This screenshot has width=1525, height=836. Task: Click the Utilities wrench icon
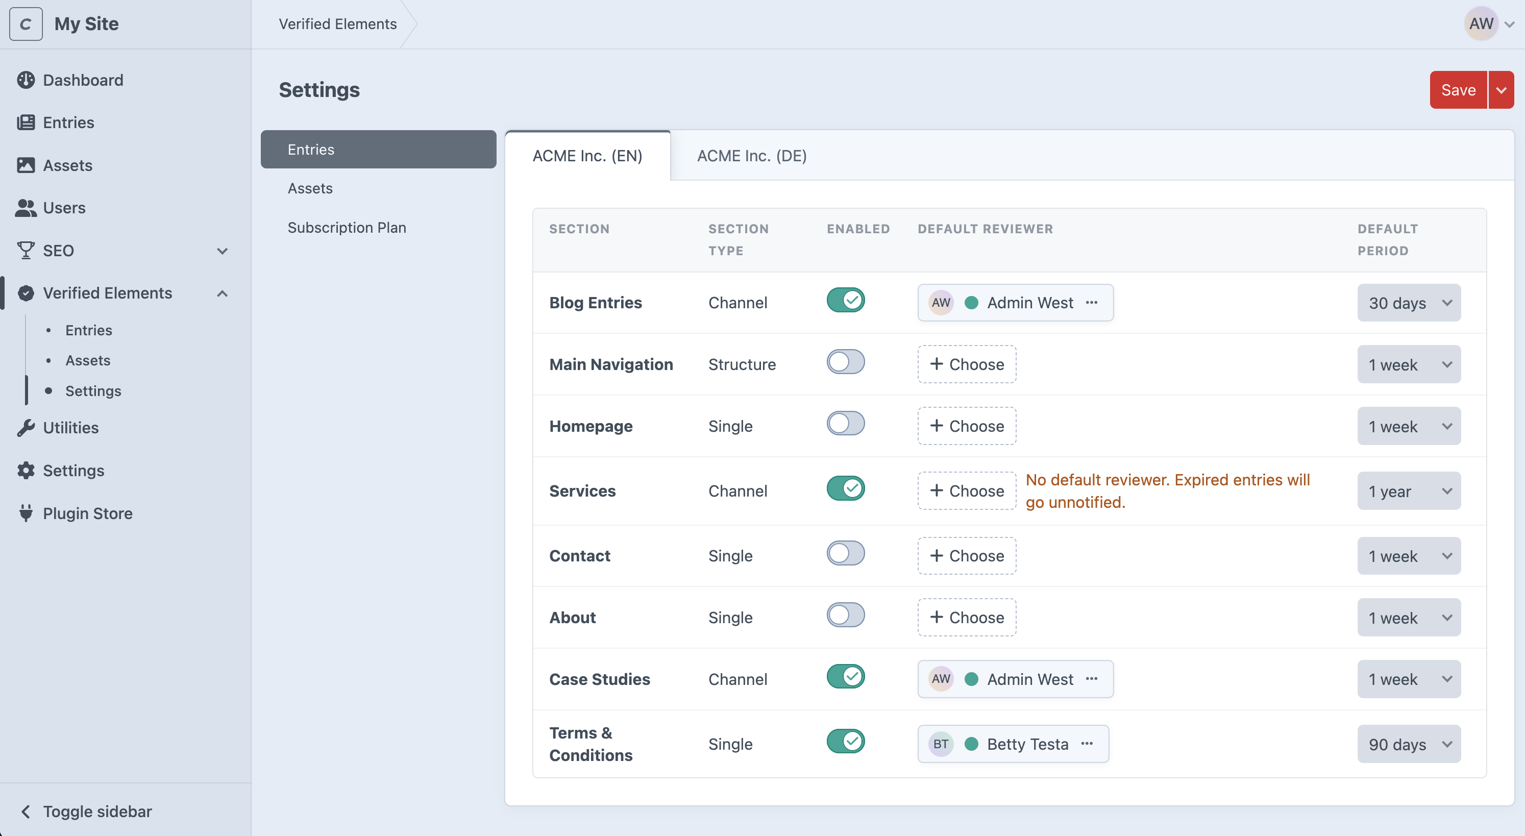point(26,428)
